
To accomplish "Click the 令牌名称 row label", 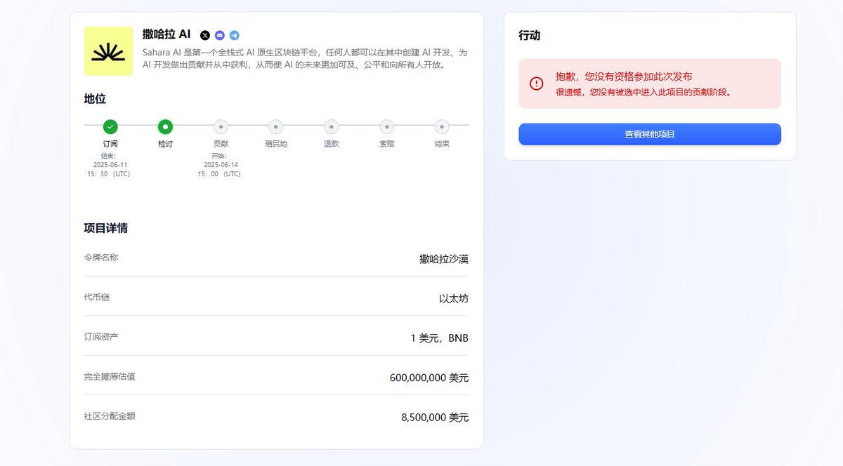I will pyautogui.click(x=101, y=258).
